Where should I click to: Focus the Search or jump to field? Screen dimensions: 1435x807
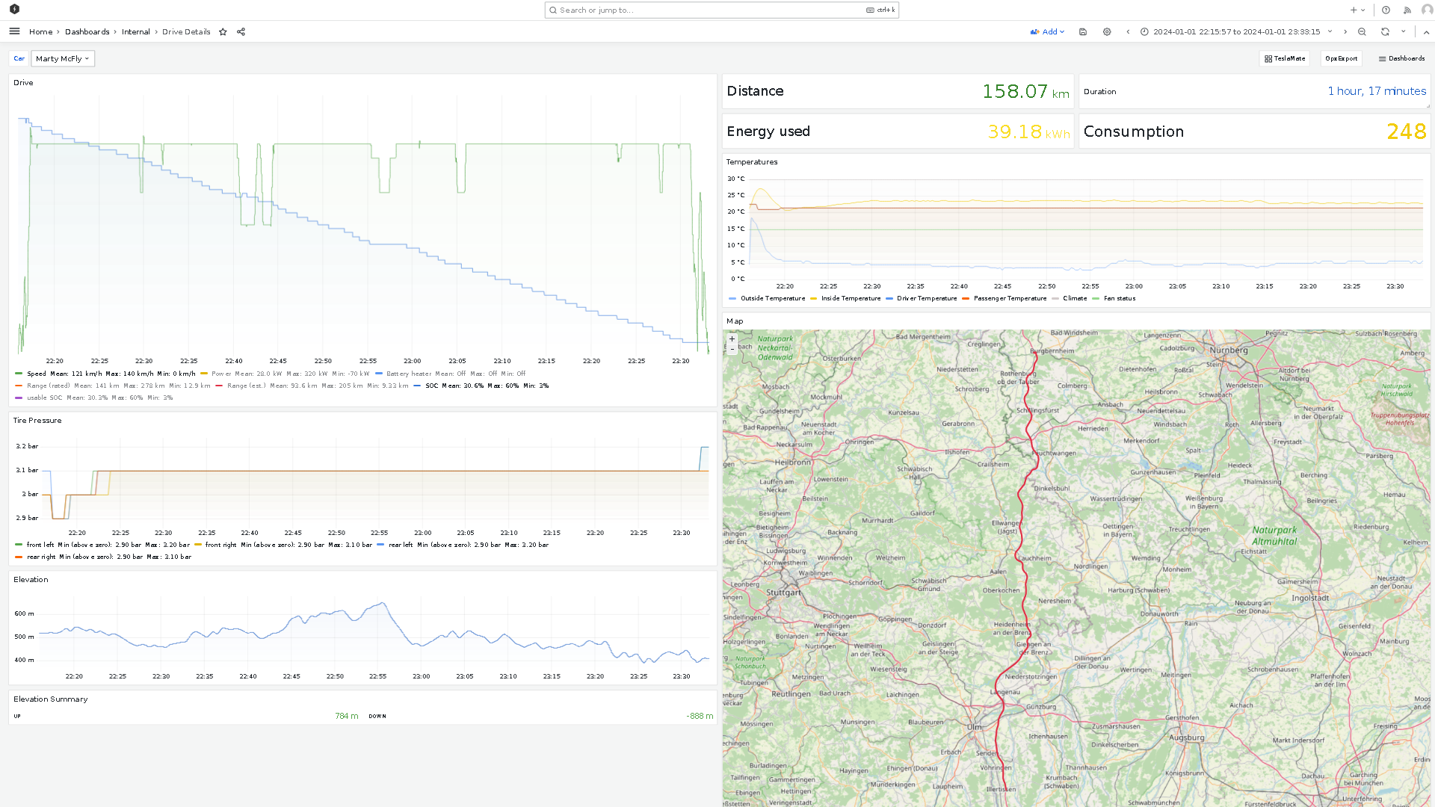721,10
